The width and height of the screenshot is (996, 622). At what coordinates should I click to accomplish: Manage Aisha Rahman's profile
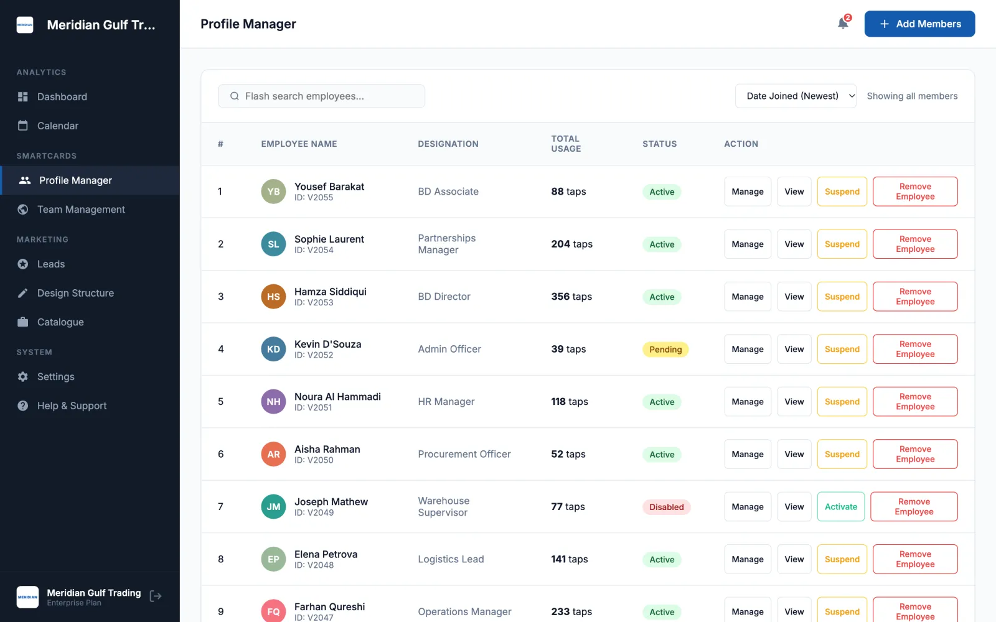[748, 454]
